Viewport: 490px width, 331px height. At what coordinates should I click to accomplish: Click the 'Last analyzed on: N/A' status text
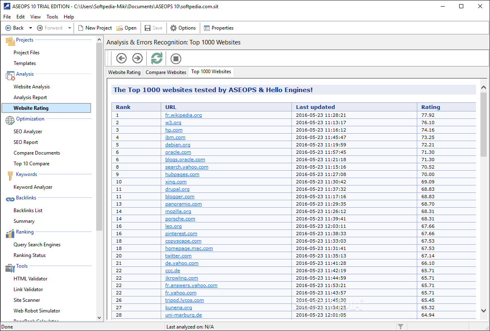[x=190, y=326]
